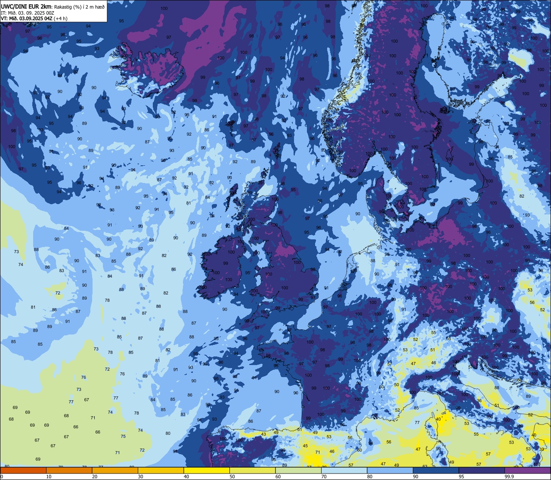Image resolution: width=551 pixels, height=480 pixels.
Task: Click the '36' humidity value near Italy
Action: (x=480, y=401)
